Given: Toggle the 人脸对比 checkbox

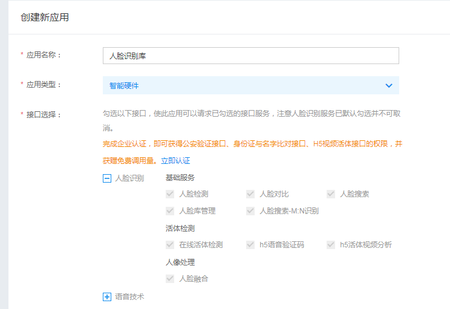Looking at the screenshot, I should (250, 194).
